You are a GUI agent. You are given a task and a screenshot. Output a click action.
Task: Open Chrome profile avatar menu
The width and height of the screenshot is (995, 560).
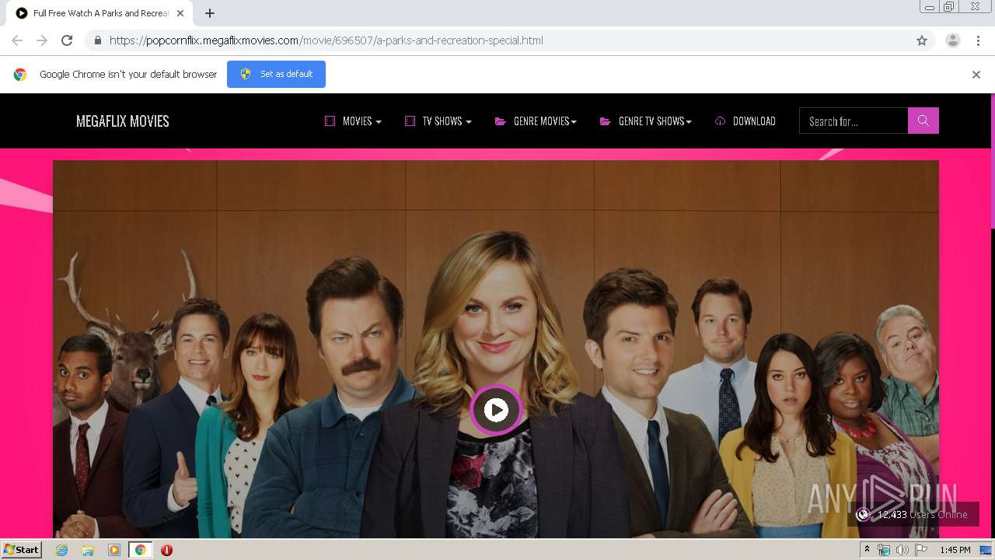click(953, 40)
